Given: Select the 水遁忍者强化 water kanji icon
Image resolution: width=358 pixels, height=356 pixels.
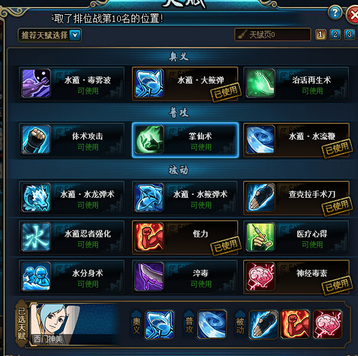Looking at the screenshot, I should pyautogui.click(x=36, y=237).
